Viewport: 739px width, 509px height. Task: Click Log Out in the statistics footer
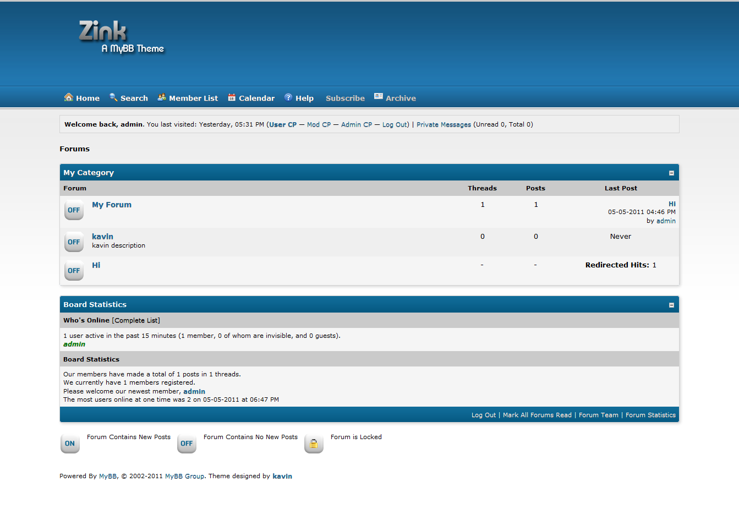coord(484,415)
